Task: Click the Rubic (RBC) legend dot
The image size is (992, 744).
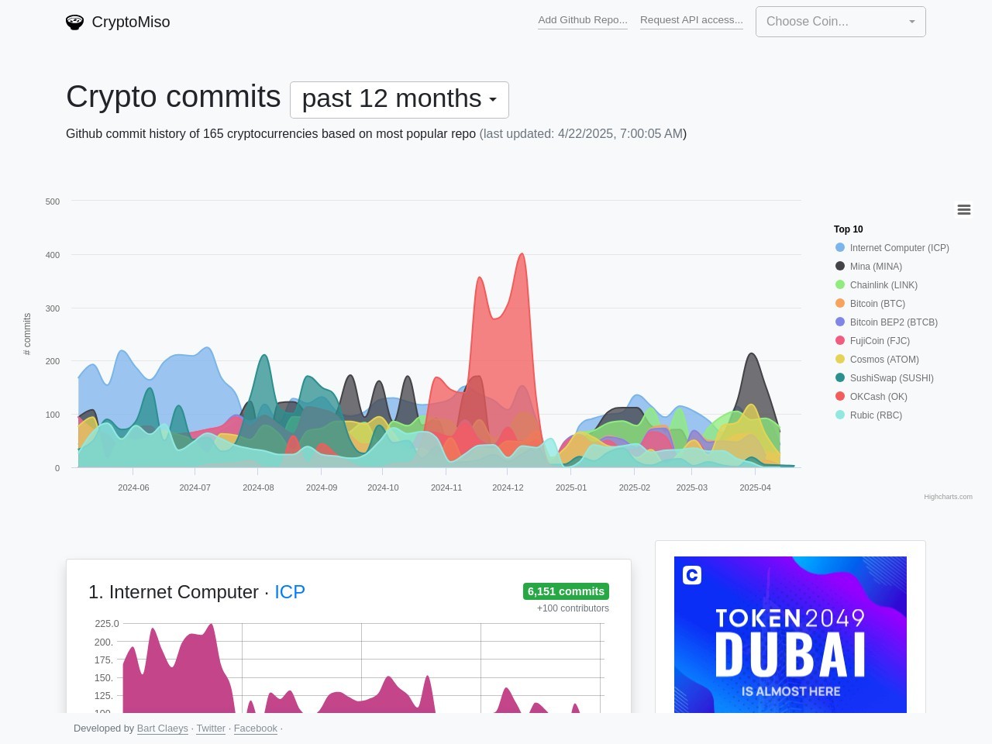Action: tap(839, 415)
